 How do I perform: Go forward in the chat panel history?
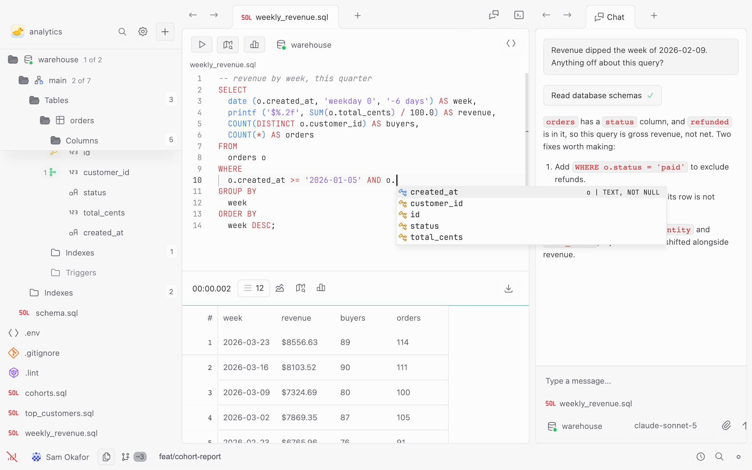567,15
